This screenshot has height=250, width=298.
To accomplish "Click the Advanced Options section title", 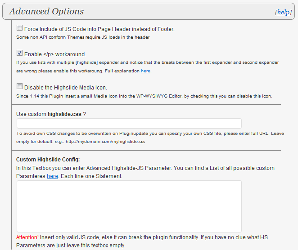I will [x=46, y=11].
